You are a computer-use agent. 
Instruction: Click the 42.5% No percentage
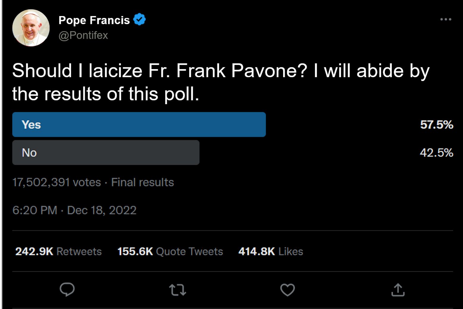436,153
